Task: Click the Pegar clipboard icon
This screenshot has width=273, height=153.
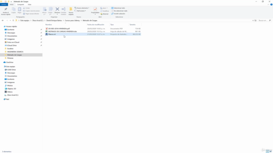Action: pos(19,9)
